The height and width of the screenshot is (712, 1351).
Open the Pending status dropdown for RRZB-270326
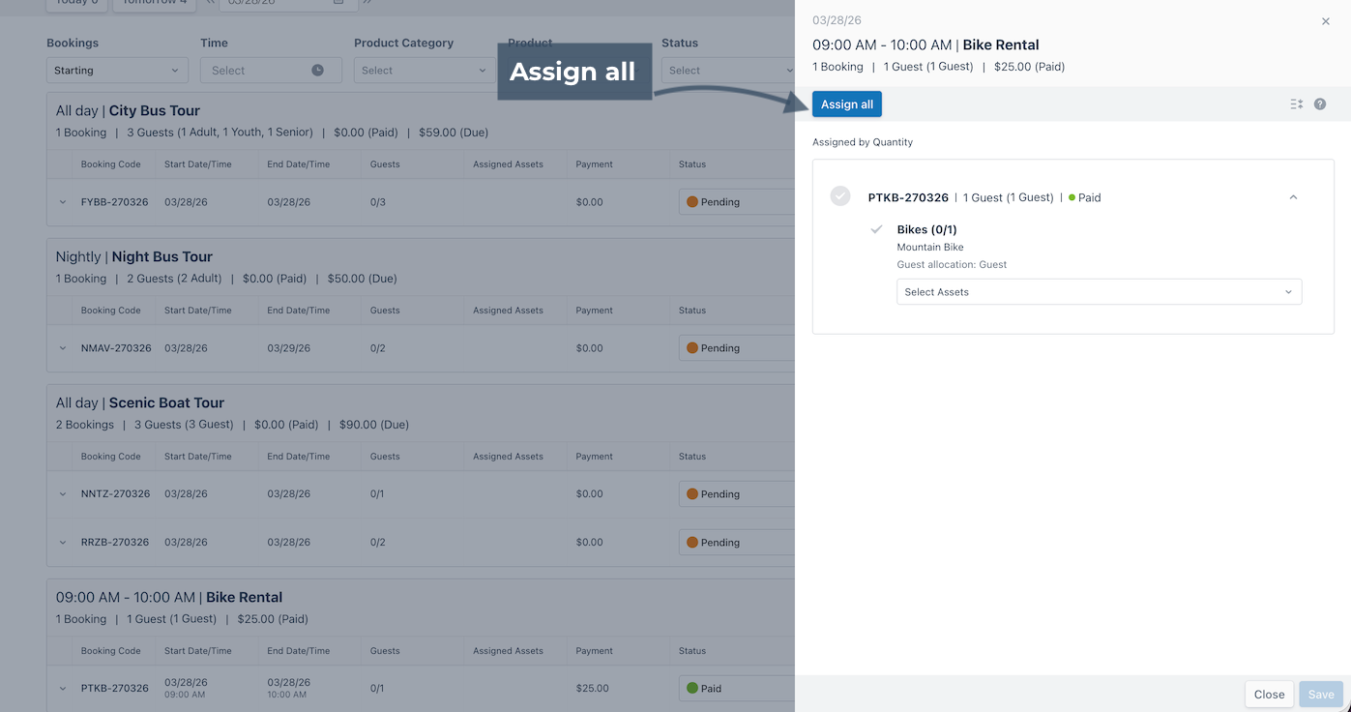point(737,543)
